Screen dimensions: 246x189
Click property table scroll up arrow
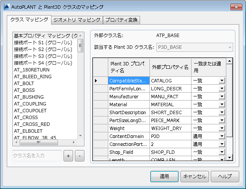point(229,61)
